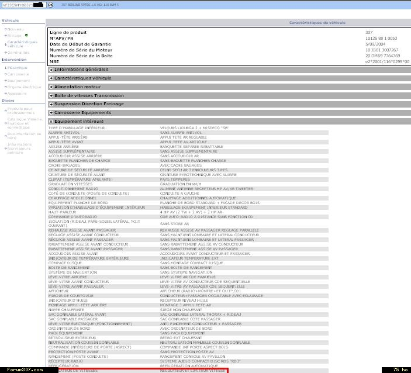Viewport: 411px width, 373px height.
Task: Click the 'SANS ALARME ANTIVOL' value
Action: (181, 133)
